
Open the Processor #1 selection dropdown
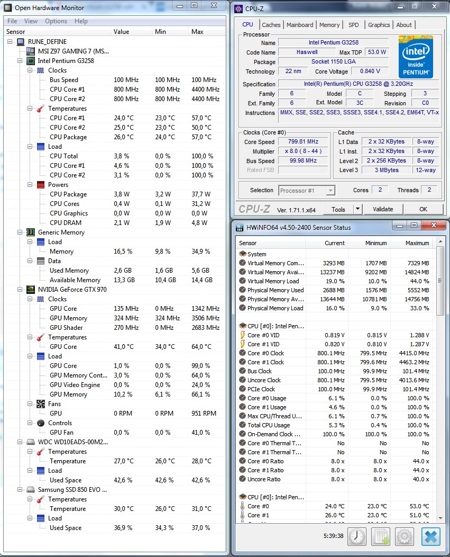[x=330, y=191]
